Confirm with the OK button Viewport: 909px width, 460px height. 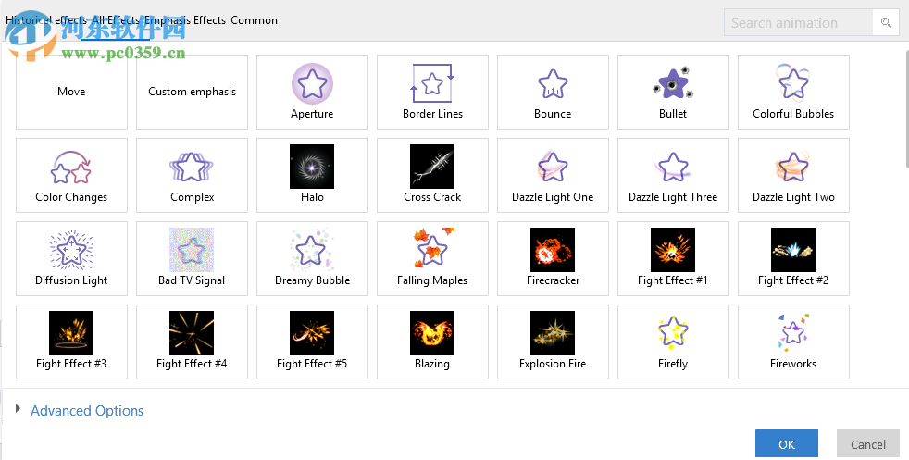point(787,444)
